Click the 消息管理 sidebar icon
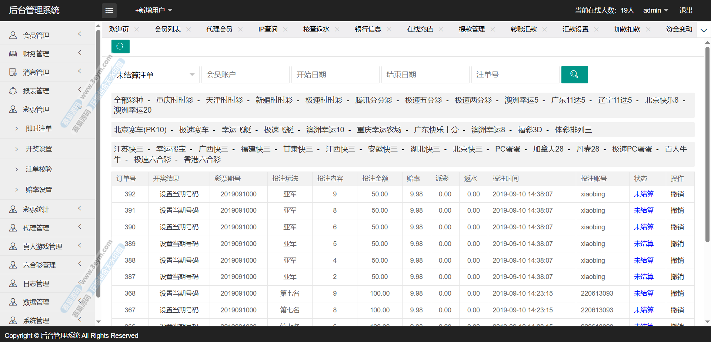This screenshot has height=342, width=711. tap(13, 72)
